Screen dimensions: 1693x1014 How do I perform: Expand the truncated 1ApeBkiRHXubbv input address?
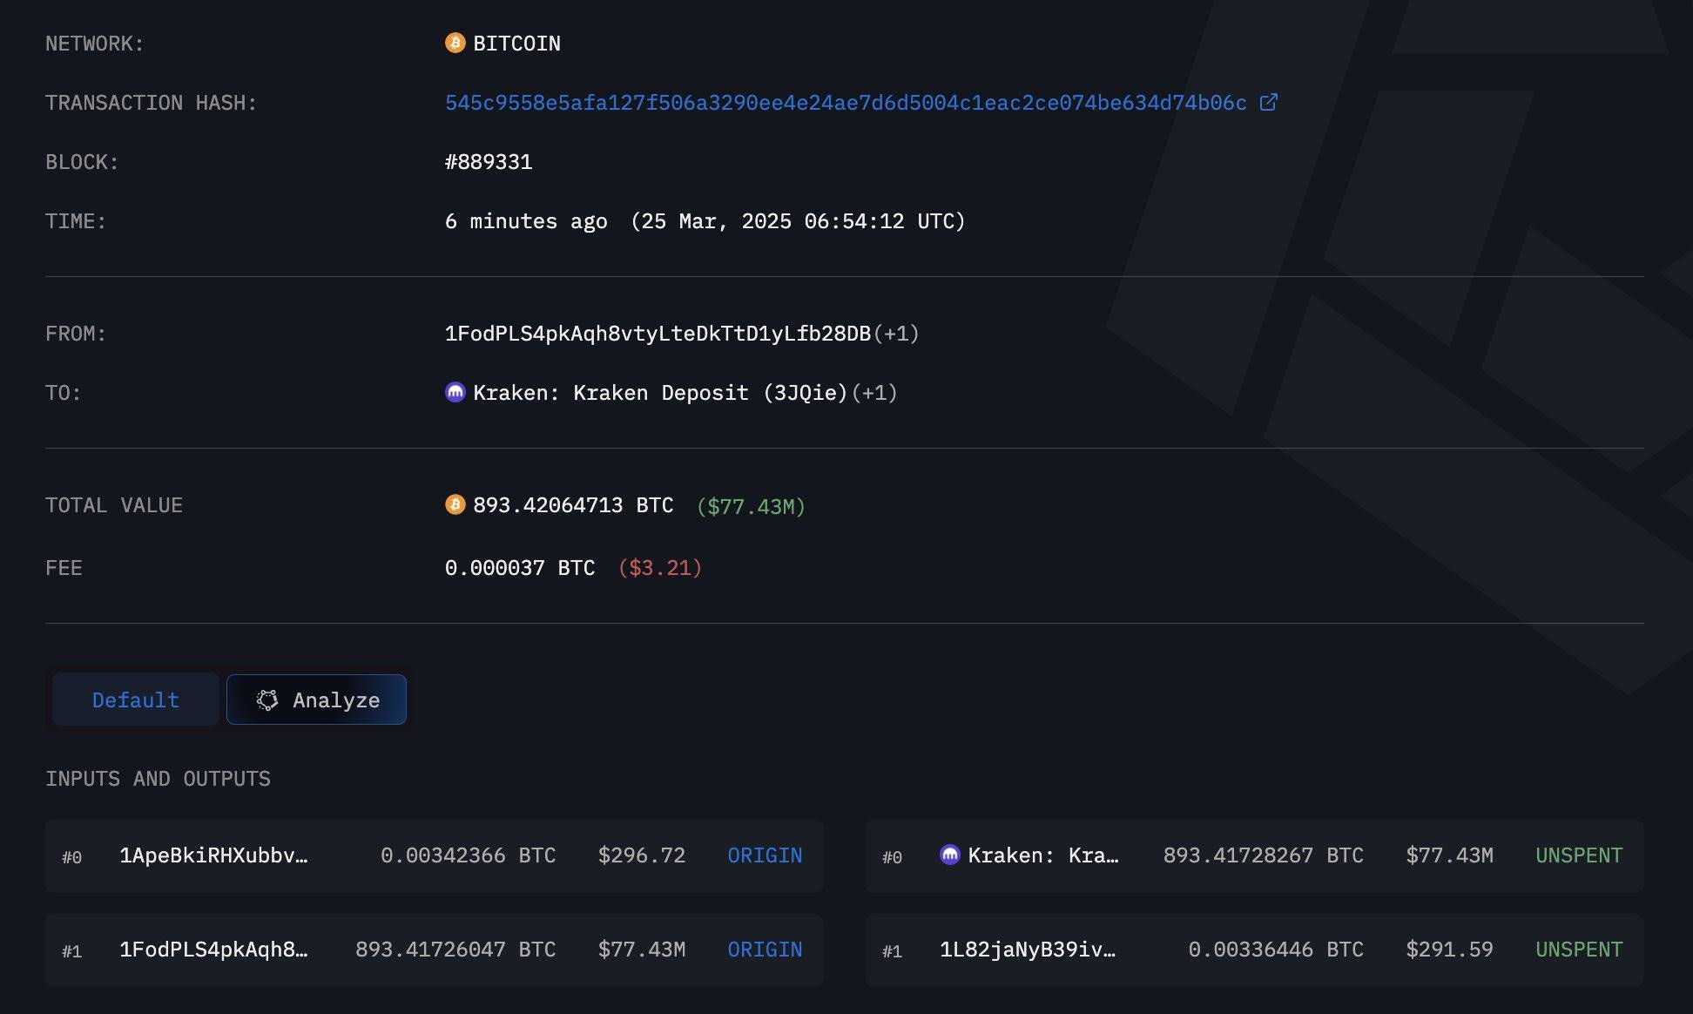point(214,855)
